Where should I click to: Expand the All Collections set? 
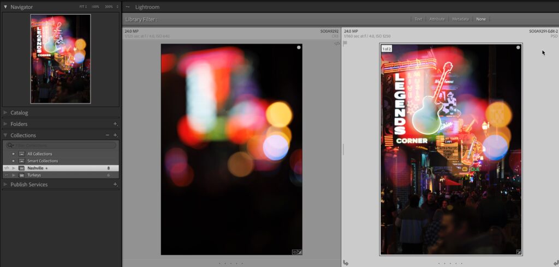[x=14, y=154]
